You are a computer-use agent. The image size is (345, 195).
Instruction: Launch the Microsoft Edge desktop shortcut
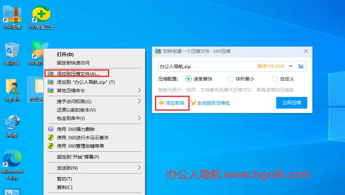(x=12, y=164)
